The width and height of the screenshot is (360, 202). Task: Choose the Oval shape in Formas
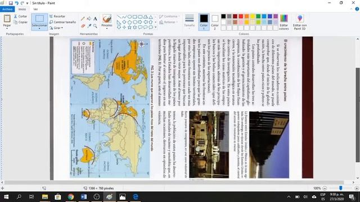[129, 17]
